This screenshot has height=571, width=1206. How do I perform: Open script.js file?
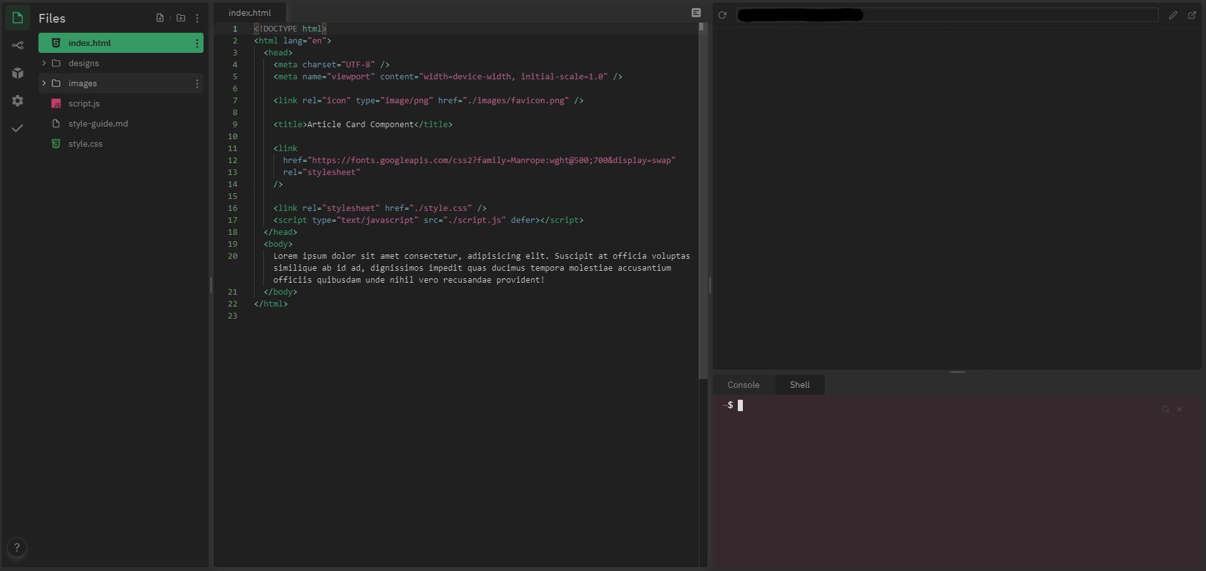(121, 103)
